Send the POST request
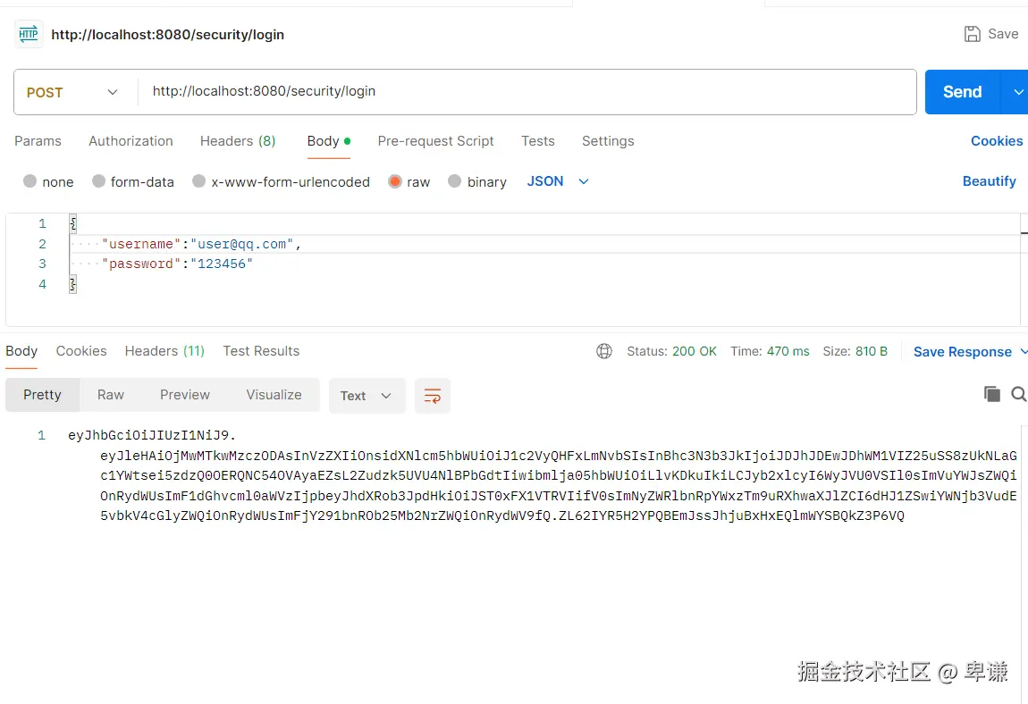 coord(963,92)
